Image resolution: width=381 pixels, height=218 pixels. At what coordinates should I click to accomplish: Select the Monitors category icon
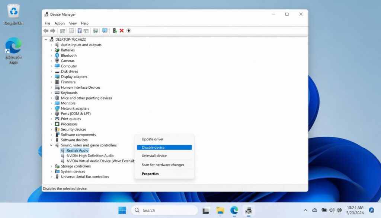[x=57, y=103]
